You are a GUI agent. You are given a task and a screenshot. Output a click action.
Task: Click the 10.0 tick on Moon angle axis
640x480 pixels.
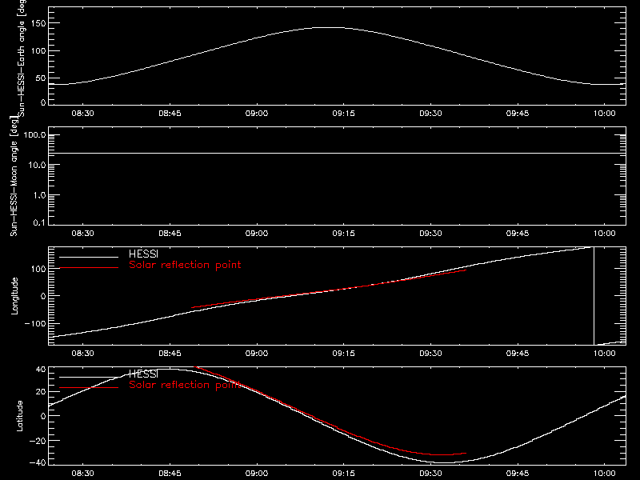click(x=37, y=166)
